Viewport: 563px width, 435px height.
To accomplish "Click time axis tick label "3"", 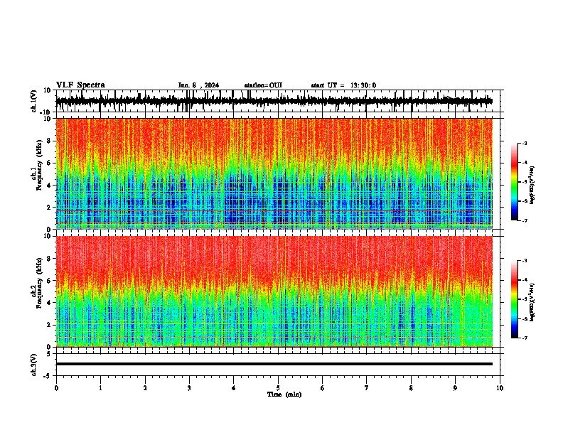I will coord(189,388).
